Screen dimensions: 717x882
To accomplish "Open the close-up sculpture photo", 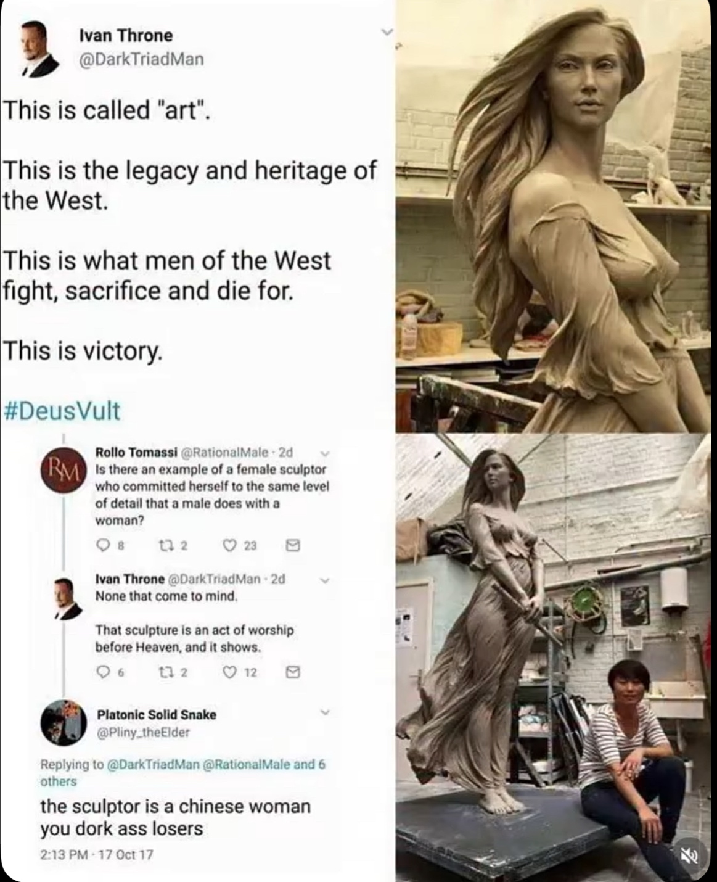I will pyautogui.click(x=555, y=216).
